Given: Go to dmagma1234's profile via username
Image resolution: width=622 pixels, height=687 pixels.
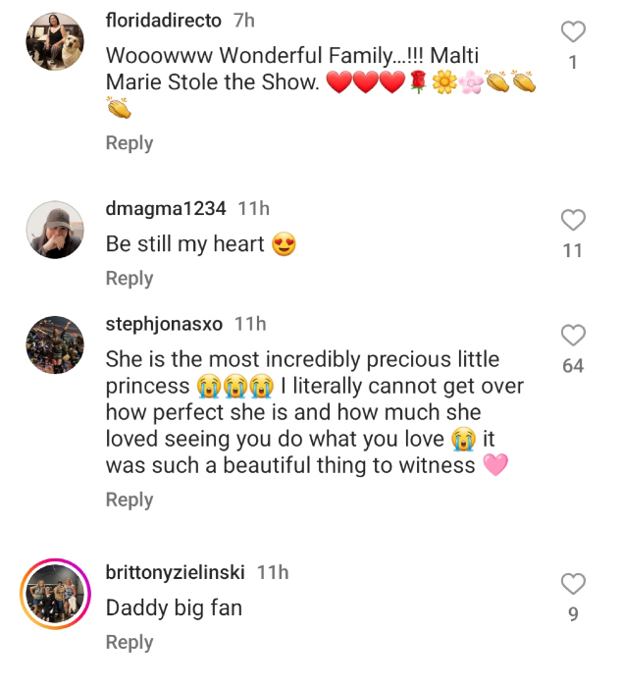Looking at the screenshot, I should (166, 209).
